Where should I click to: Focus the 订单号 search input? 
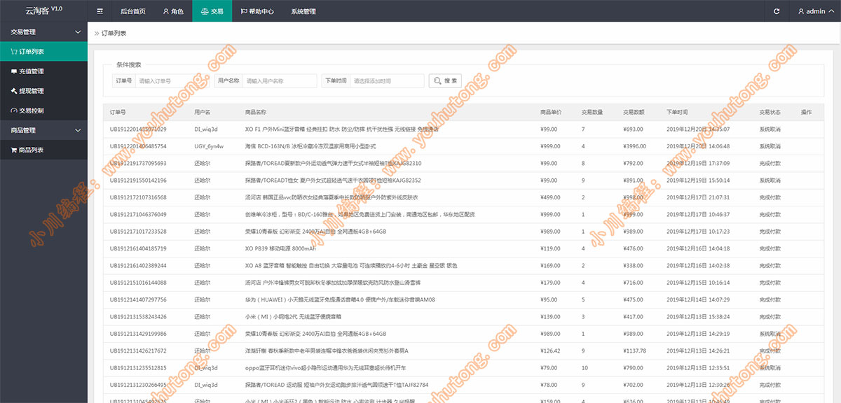172,80
